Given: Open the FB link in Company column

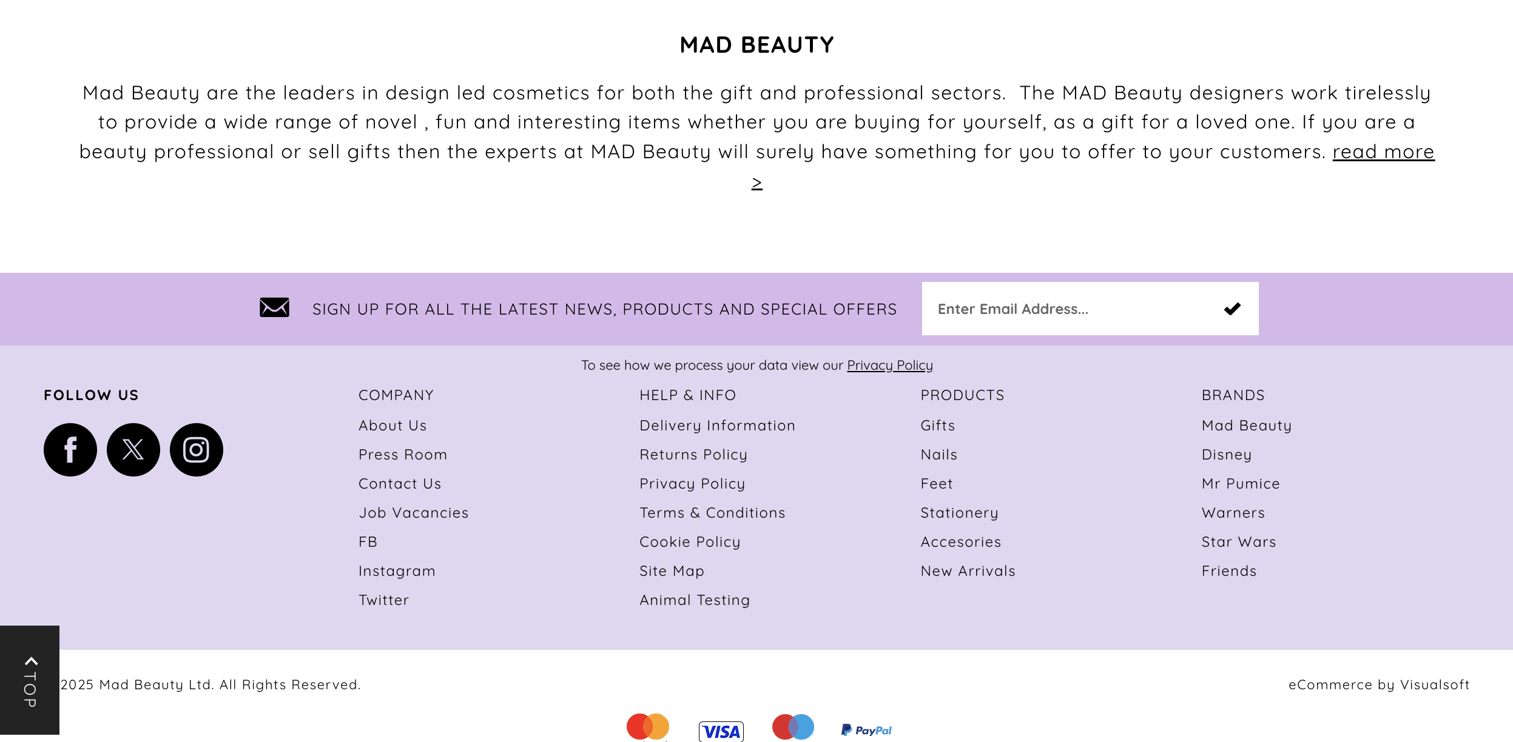Looking at the screenshot, I should point(368,542).
